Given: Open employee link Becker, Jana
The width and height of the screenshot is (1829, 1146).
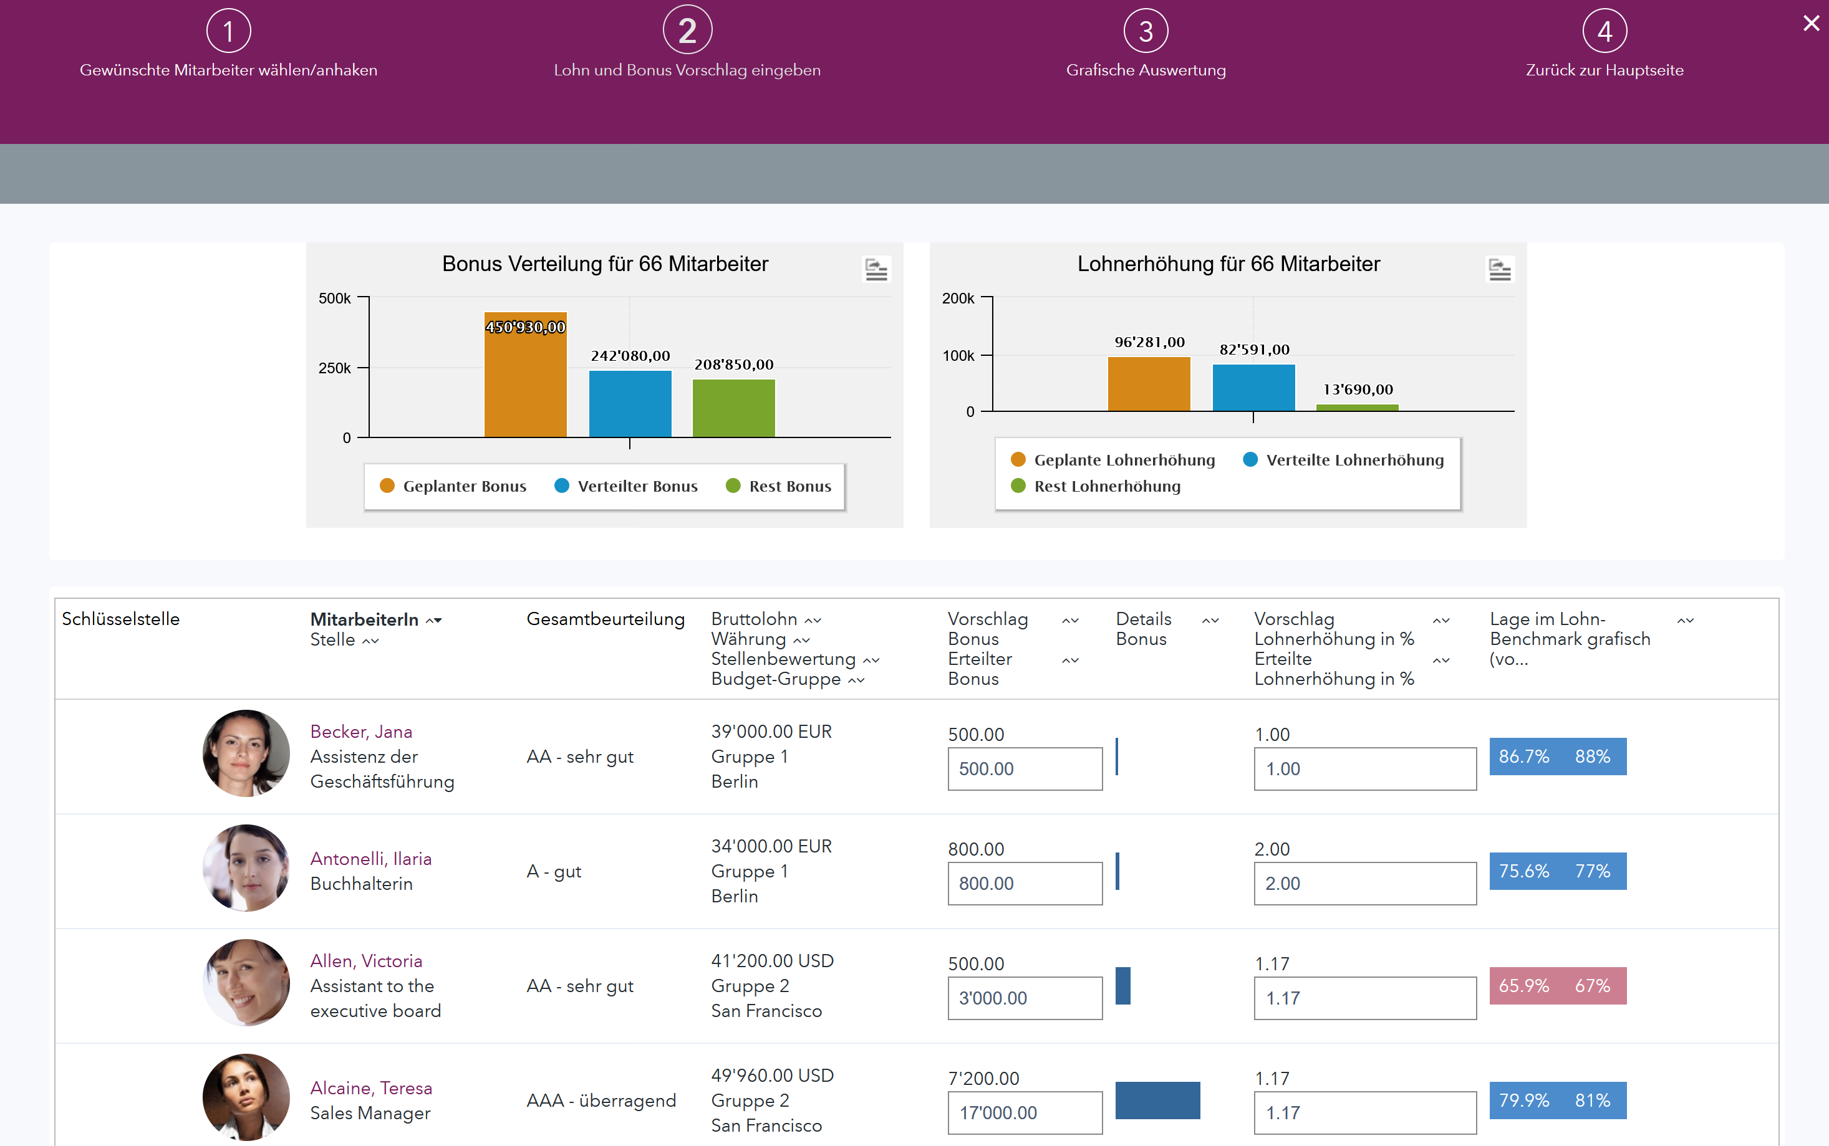Looking at the screenshot, I should tap(361, 732).
